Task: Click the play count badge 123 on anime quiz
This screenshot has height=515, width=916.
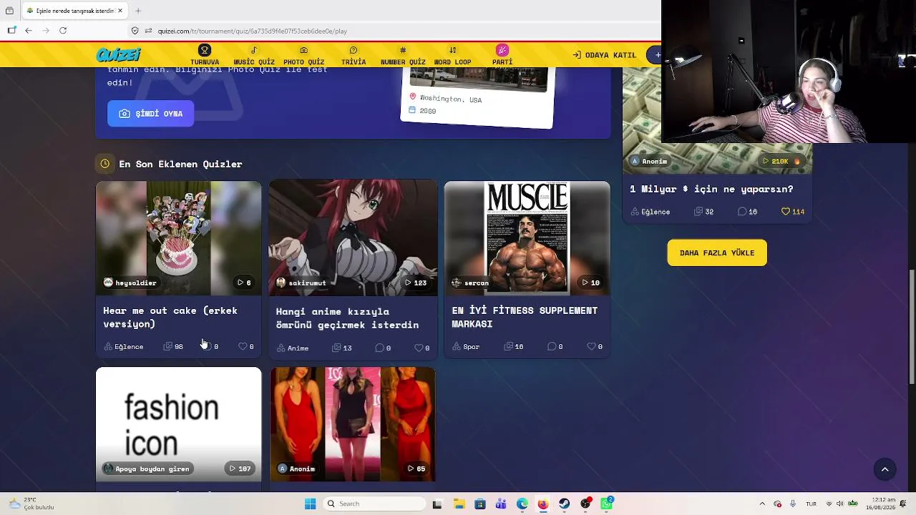Action: tap(416, 283)
